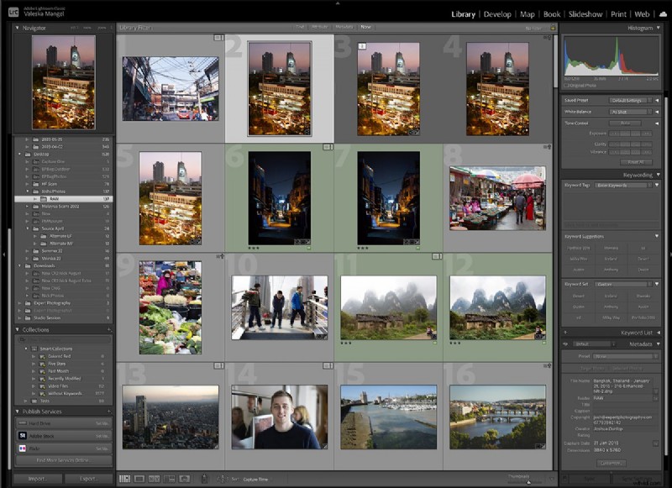Select the Painter spray-can tool
Screen dimensions: 672x488
203,479
